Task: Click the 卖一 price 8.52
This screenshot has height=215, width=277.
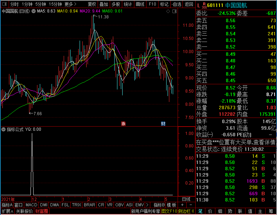Action: (x=231, y=47)
